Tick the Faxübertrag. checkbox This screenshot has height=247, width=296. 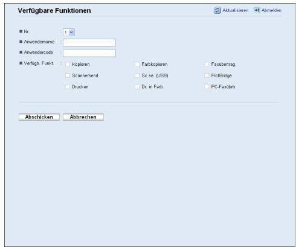point(207,65)
